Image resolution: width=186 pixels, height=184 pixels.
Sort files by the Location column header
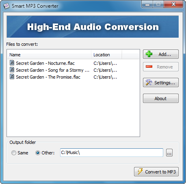click(x=106, y=55)
